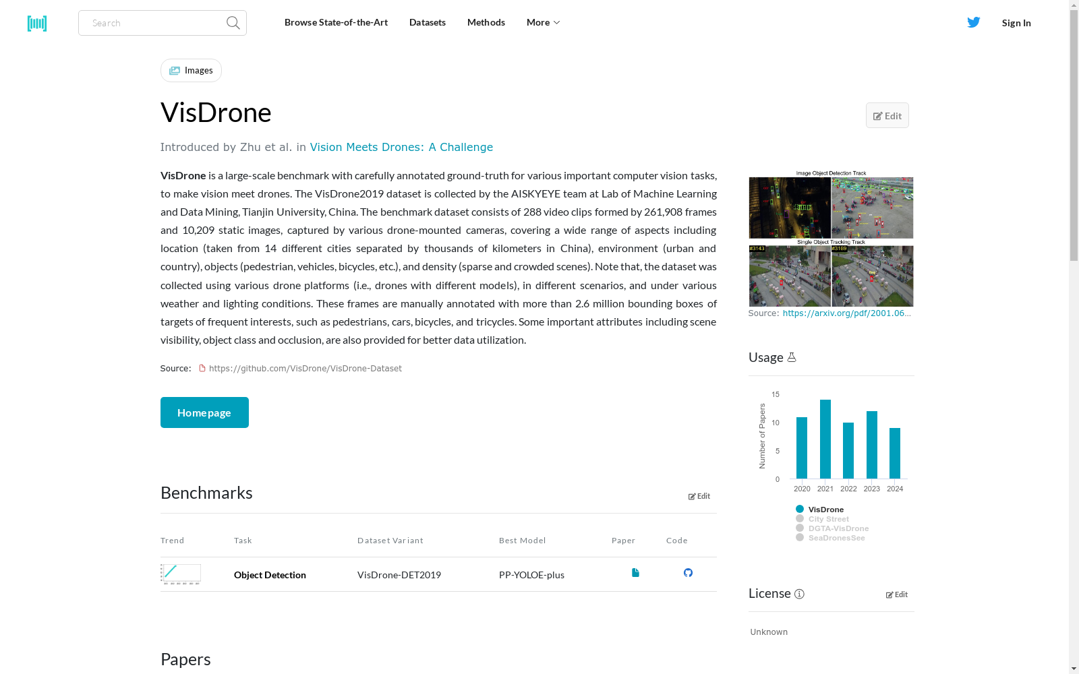1079x674 pixels.
Task: Click the Unknown license text
Action: click(769, 632)
